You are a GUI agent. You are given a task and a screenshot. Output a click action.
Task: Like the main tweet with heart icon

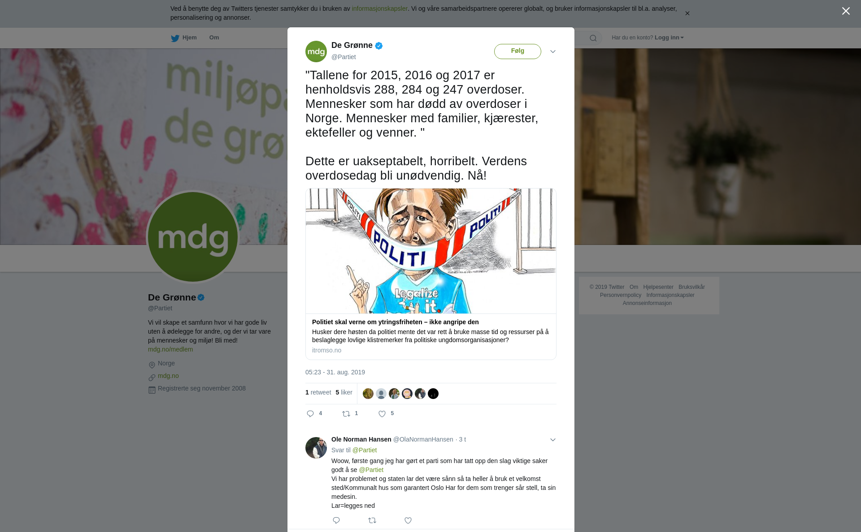pyautogui.click(x=382, y=414)
